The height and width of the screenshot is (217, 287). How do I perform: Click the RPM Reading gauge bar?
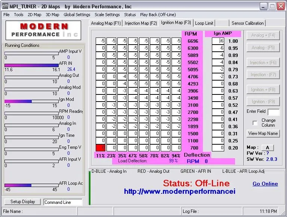tap(31, 114)
